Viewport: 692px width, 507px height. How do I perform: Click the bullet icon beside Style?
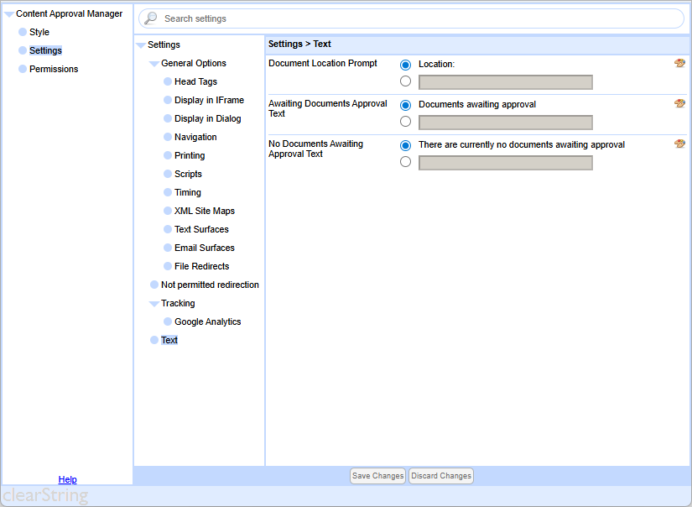point(23,33)
